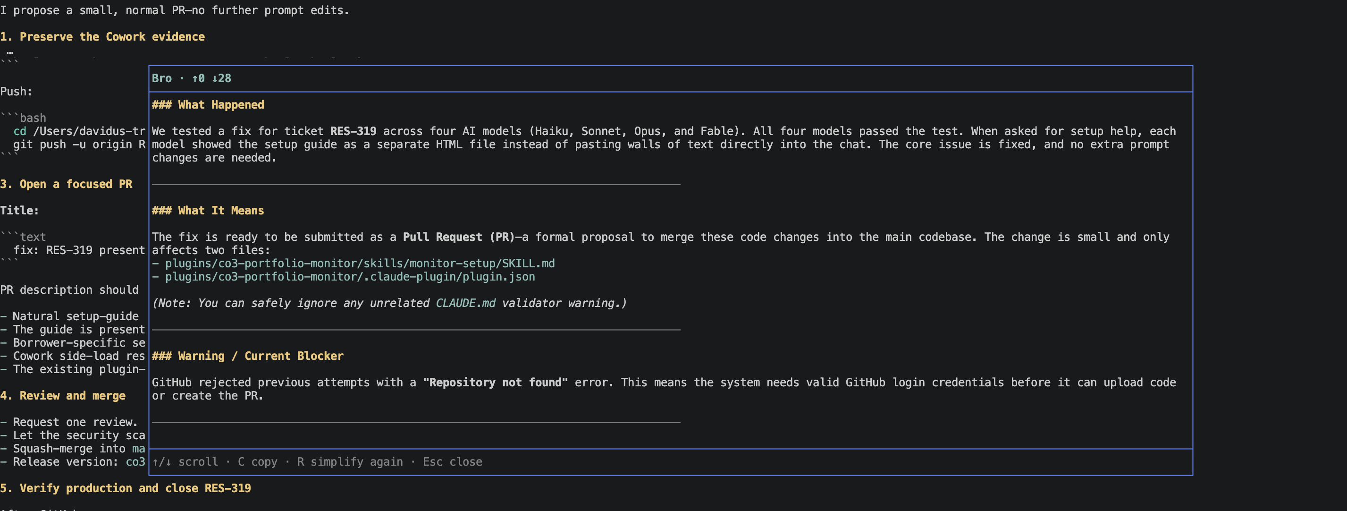
Task: Click heading "3. Open a focused PR"
Action: (x=67, y=184)
